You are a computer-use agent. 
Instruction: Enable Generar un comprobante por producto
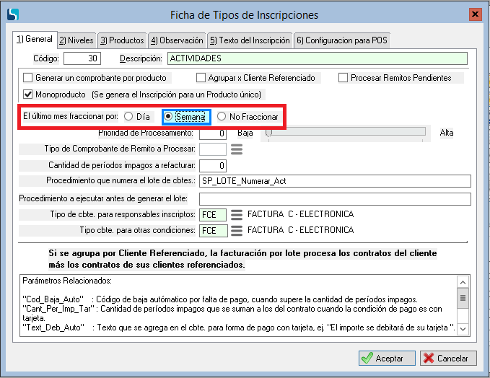pos(29,78)
